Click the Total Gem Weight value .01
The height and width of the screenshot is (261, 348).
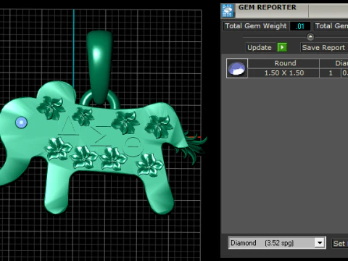300,26
